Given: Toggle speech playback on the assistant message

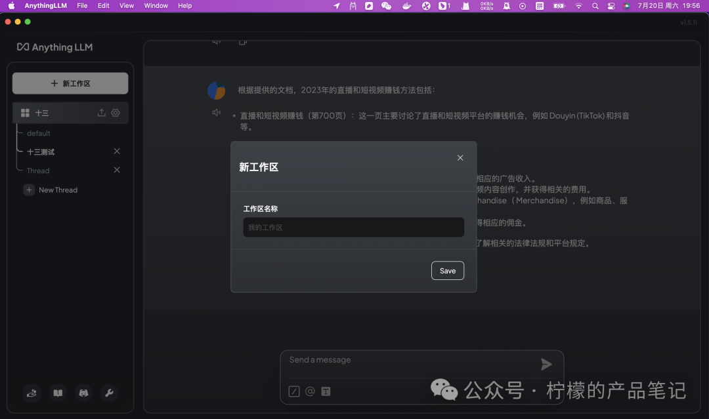Looking at the screenshot, I should point(216,111).
